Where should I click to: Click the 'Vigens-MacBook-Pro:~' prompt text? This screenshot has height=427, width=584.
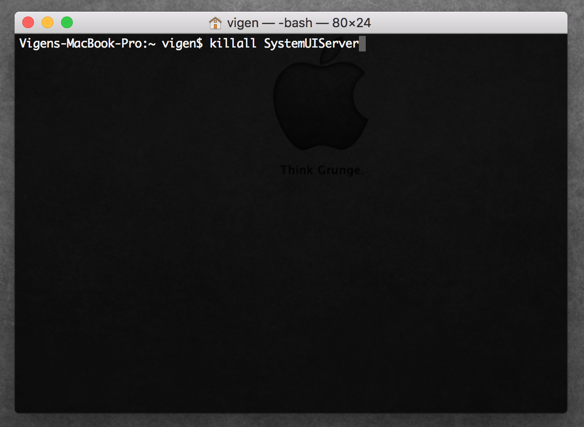tap(87, 44)
